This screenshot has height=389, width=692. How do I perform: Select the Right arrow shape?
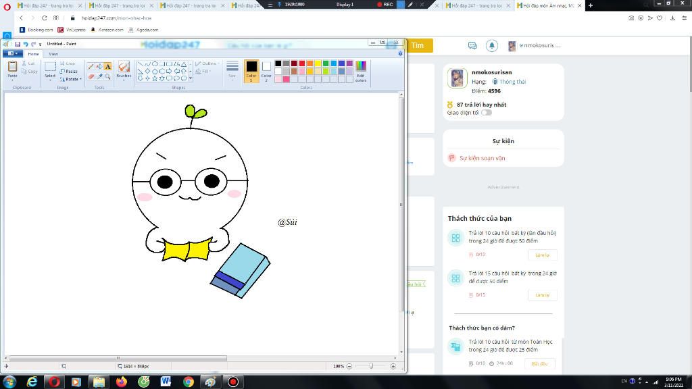(x=169, y=71)
